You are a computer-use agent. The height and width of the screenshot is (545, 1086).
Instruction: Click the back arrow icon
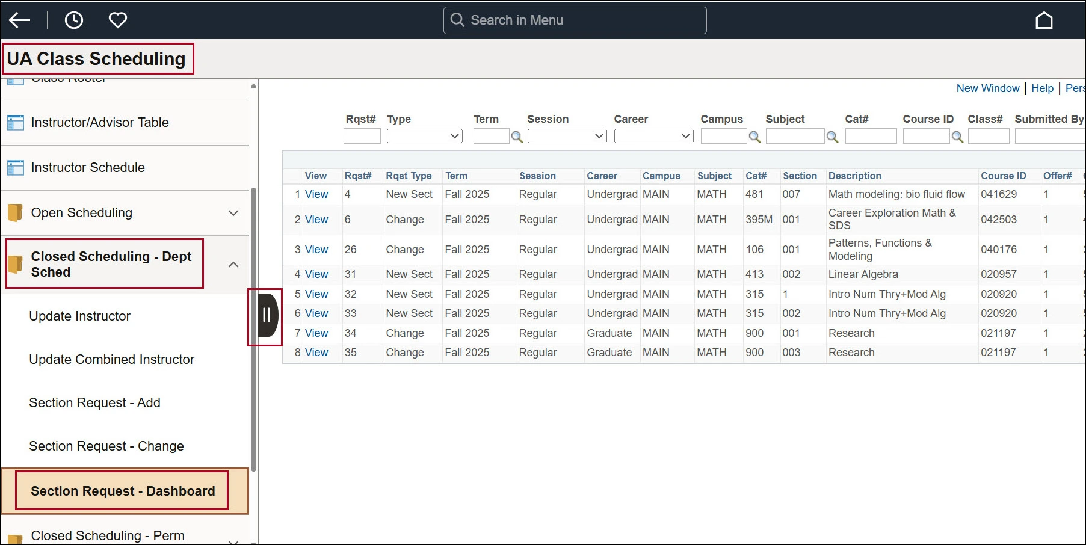point(19,20)
